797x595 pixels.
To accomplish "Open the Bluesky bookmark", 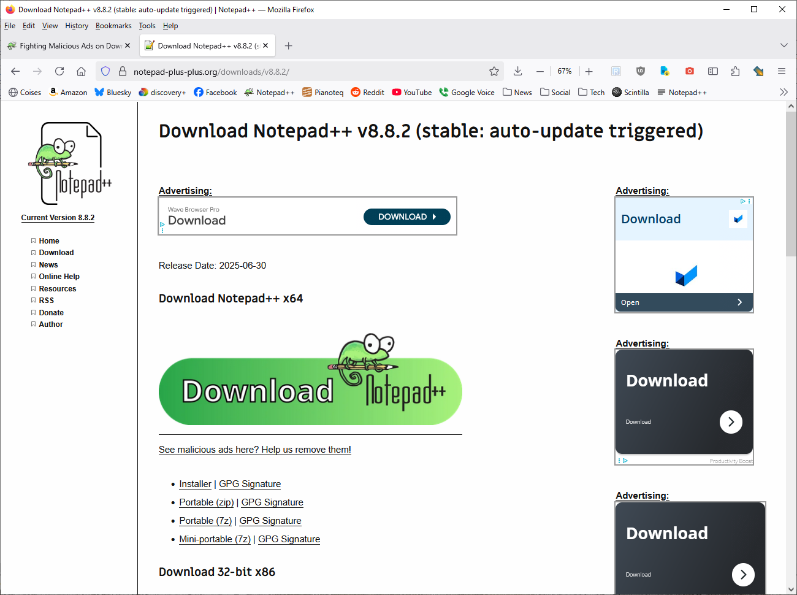I will point(113,92).
